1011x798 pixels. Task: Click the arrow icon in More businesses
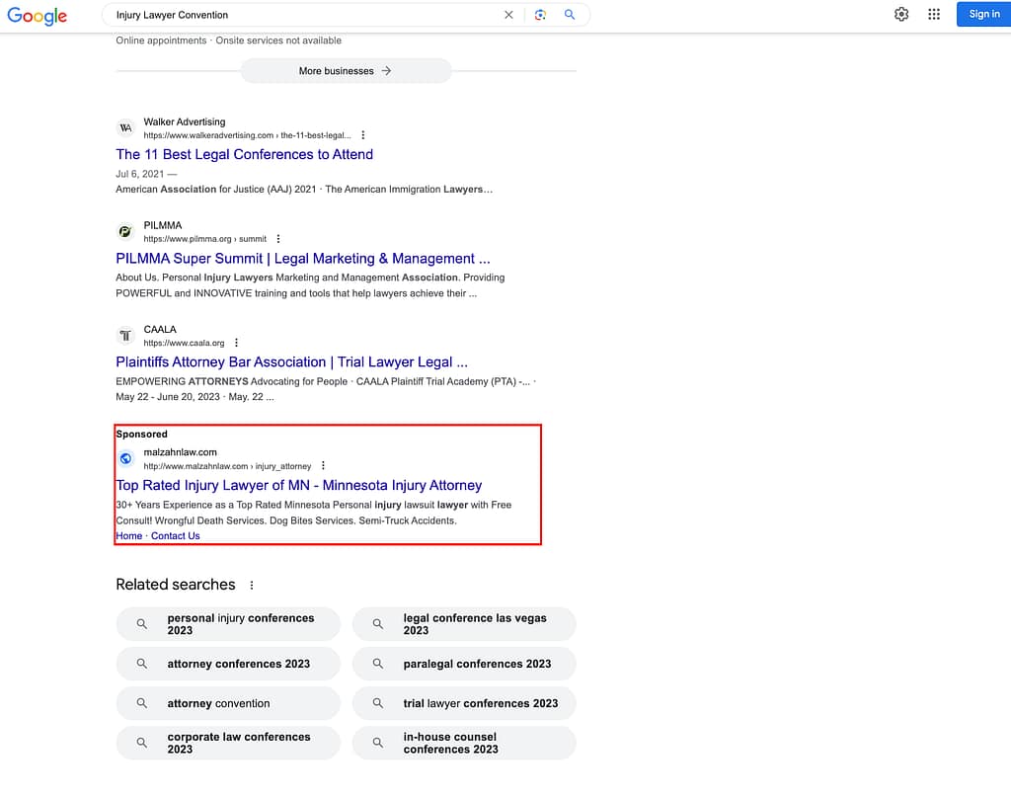(386, 71)
